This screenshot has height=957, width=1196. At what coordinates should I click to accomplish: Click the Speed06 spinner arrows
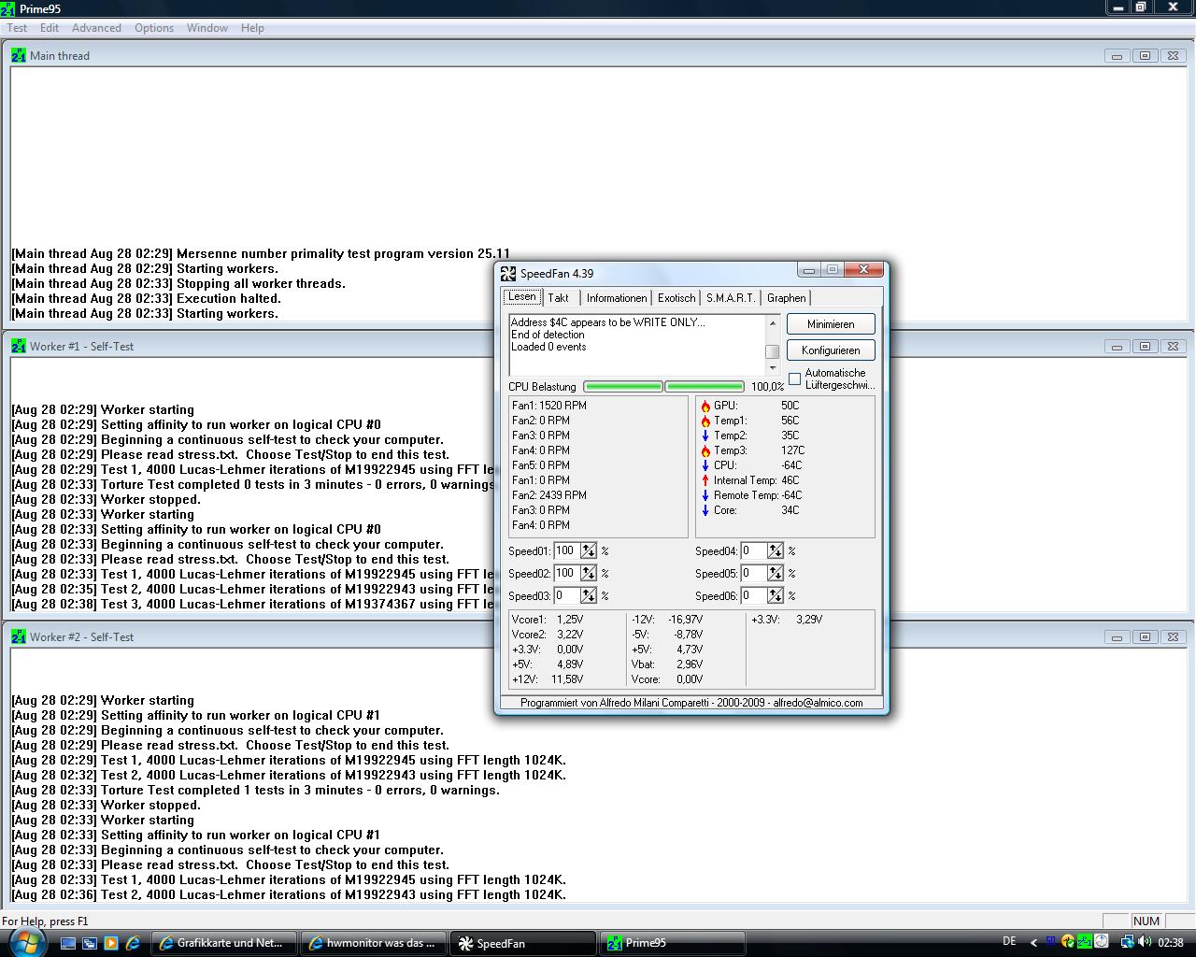pyautogui.click(x=776, y=596)
